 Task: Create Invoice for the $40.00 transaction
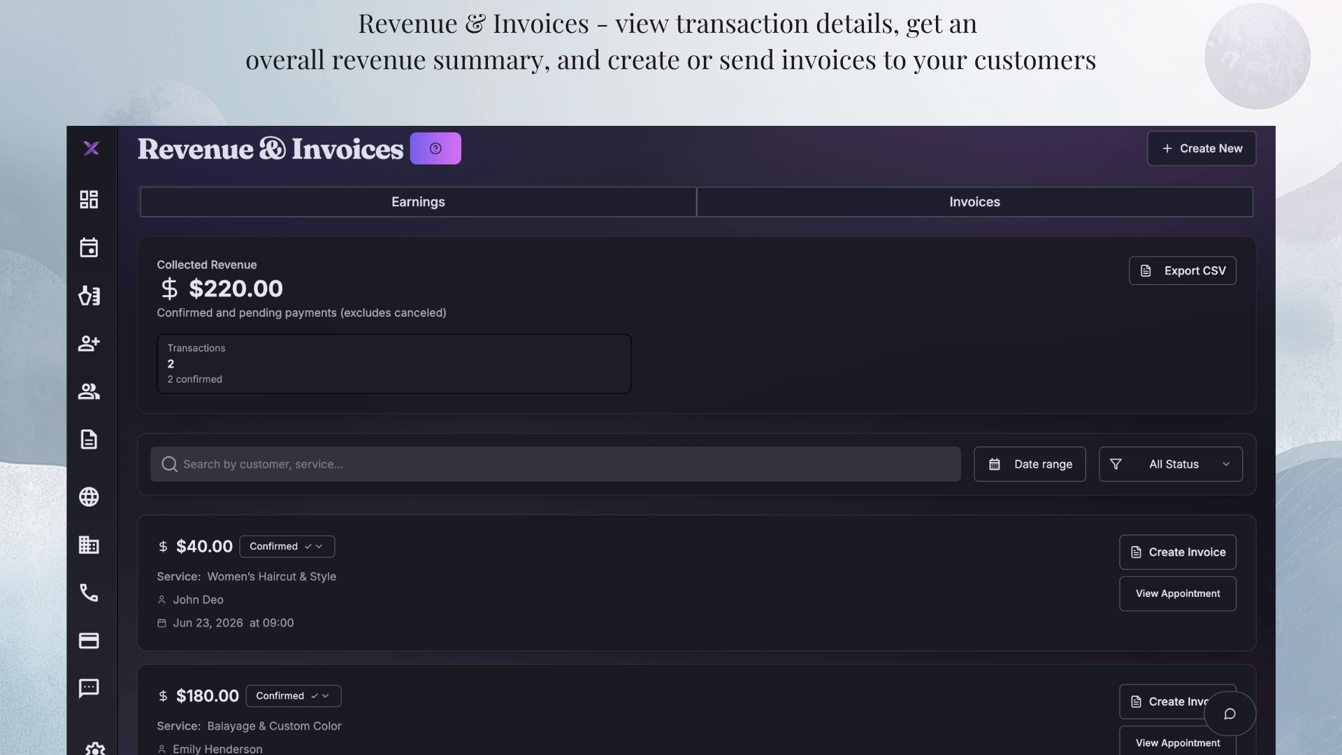[x=1178, y=552]
